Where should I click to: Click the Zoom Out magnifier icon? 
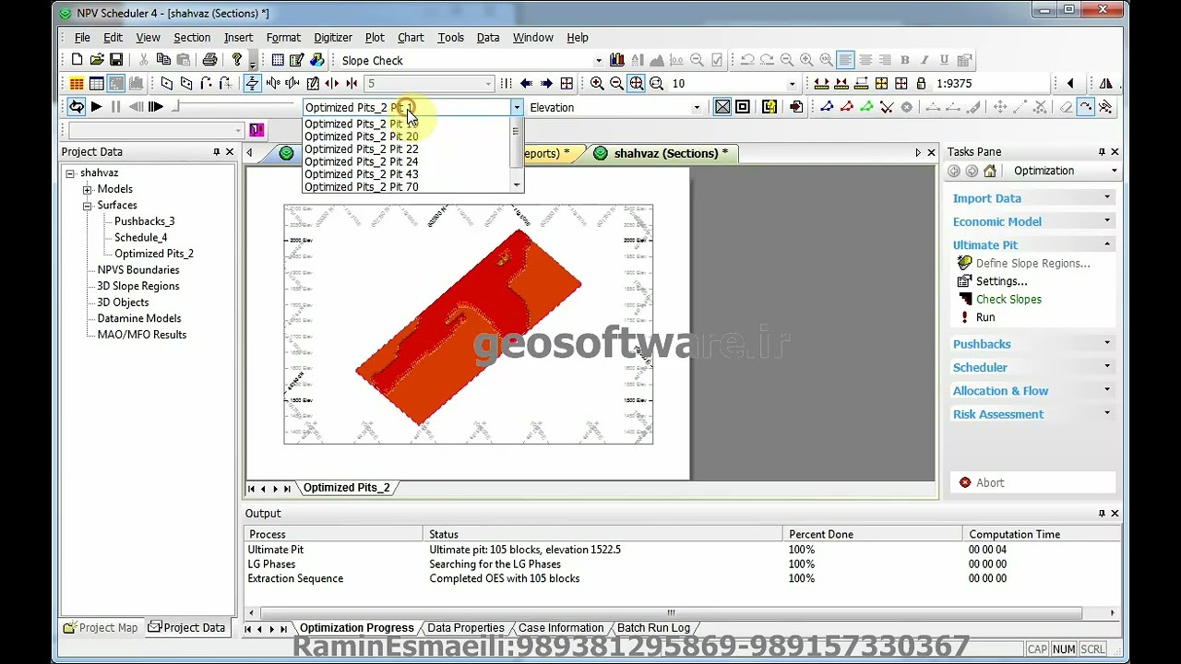[616, 83]
